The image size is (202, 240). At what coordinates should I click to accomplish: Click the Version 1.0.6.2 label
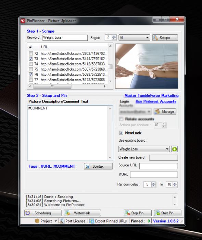166,221
